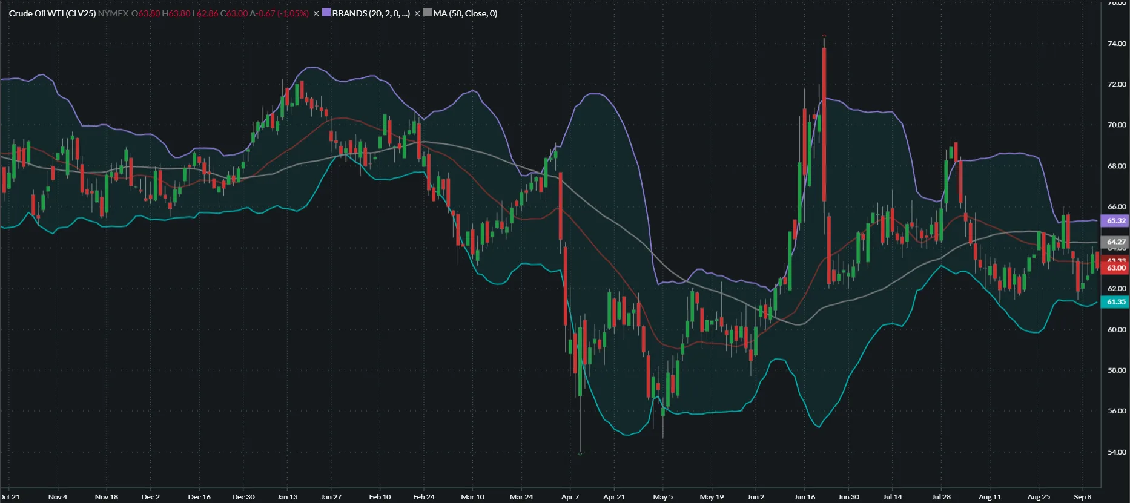Screen dimensions: 1130x503
Task: Click the Sep 8 date on time axis
Action: click(1082, 497)
